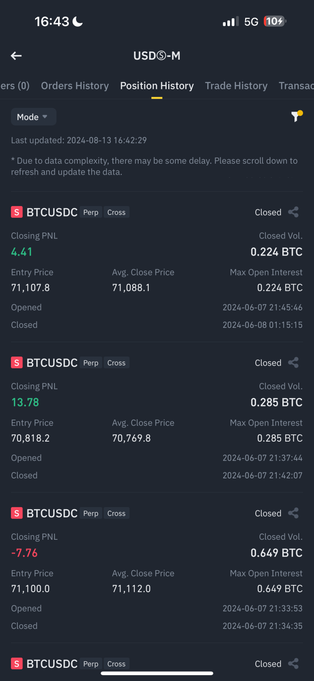Expand the Mode dropdown

pos(33,117)
